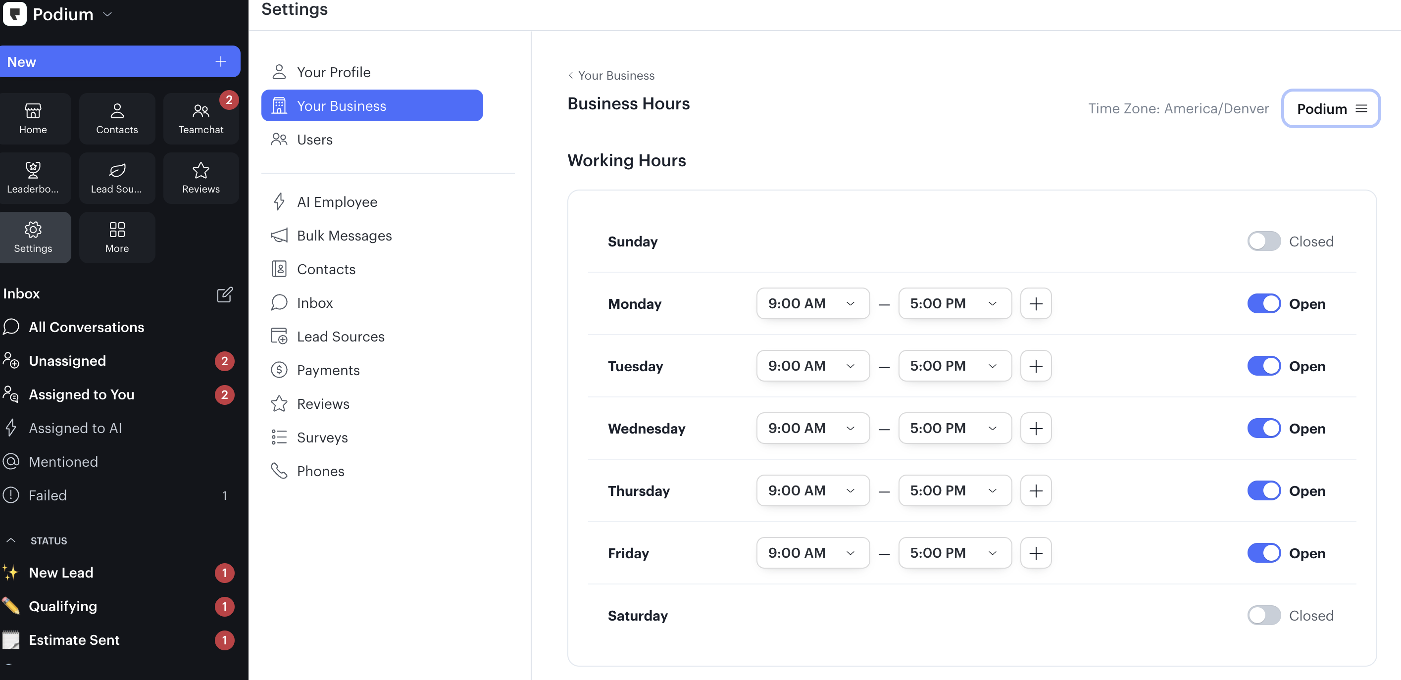
Task: Enable Saturday working hours toggle
Action: 1263,615
